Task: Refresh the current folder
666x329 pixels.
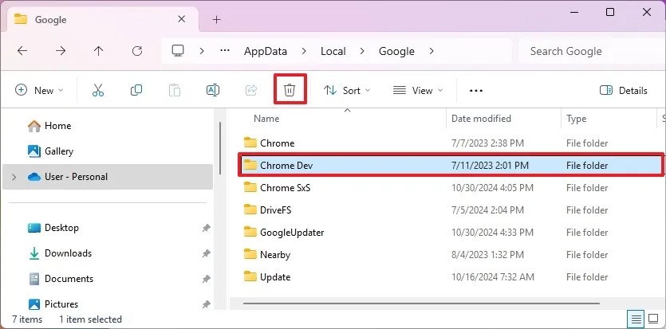Action: 136,51
